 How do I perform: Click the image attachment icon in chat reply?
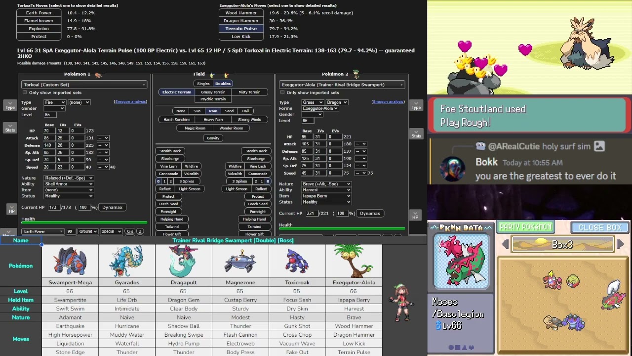pos(599,146)
